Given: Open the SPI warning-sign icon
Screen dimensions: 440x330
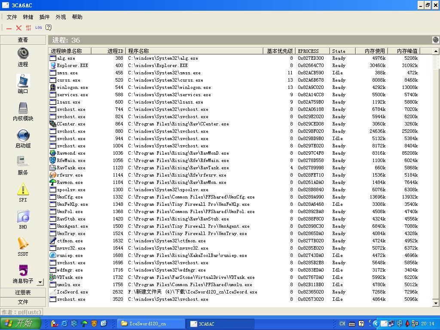Looking at the screenshot, I should 23,189.
